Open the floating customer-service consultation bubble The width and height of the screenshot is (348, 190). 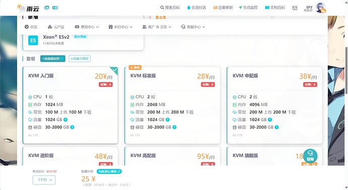pyautogui.click(x=310, y=156)
